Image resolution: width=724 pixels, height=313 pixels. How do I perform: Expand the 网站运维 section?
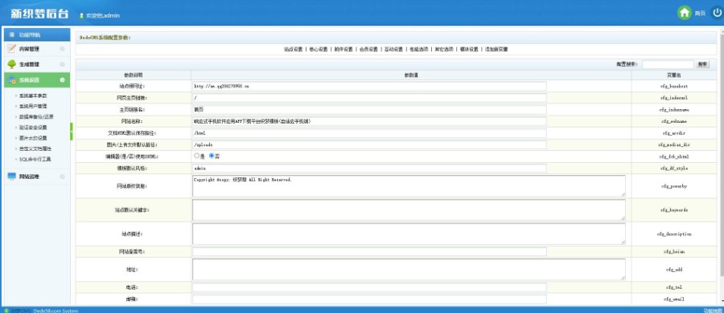point(62,177)
